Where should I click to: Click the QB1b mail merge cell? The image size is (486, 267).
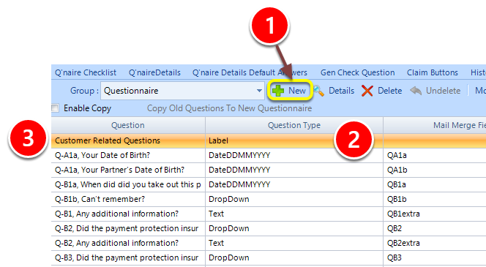pyautogui.click(x=435, y=199)
